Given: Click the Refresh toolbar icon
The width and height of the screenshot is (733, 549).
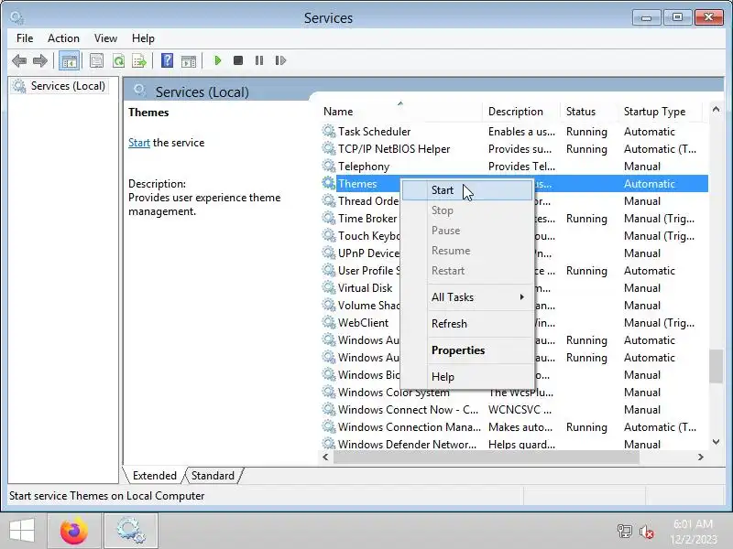Looking at the screenshot, I should coord(119,60).
